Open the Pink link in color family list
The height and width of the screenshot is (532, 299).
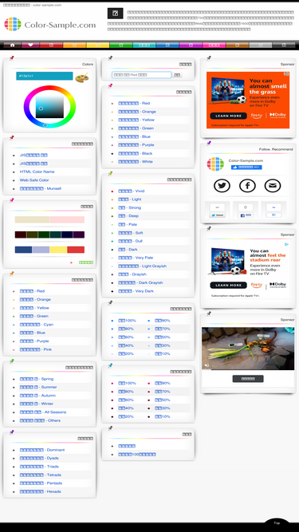click(36, 349)
